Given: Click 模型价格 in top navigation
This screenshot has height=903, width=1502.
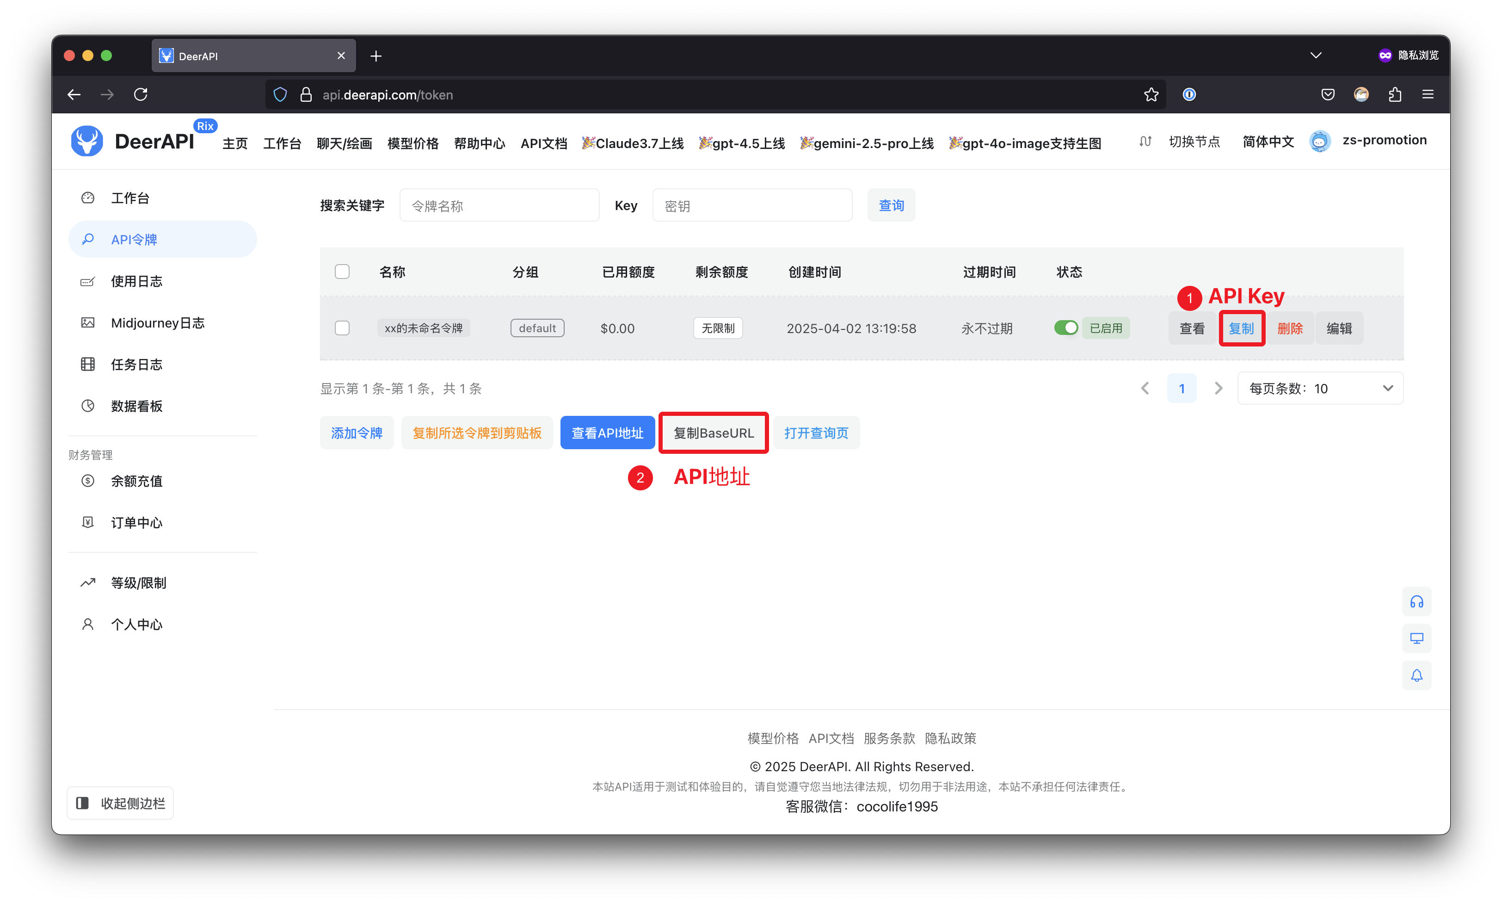Looking at the screenshot, I should [x=413, y=143].
